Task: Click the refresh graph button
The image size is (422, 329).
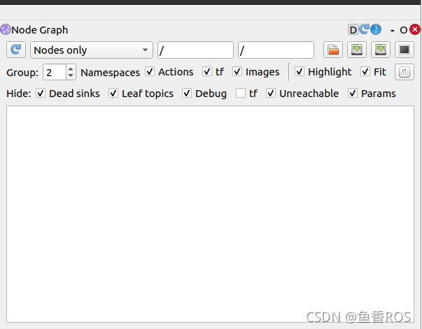Action: [16, 50]
